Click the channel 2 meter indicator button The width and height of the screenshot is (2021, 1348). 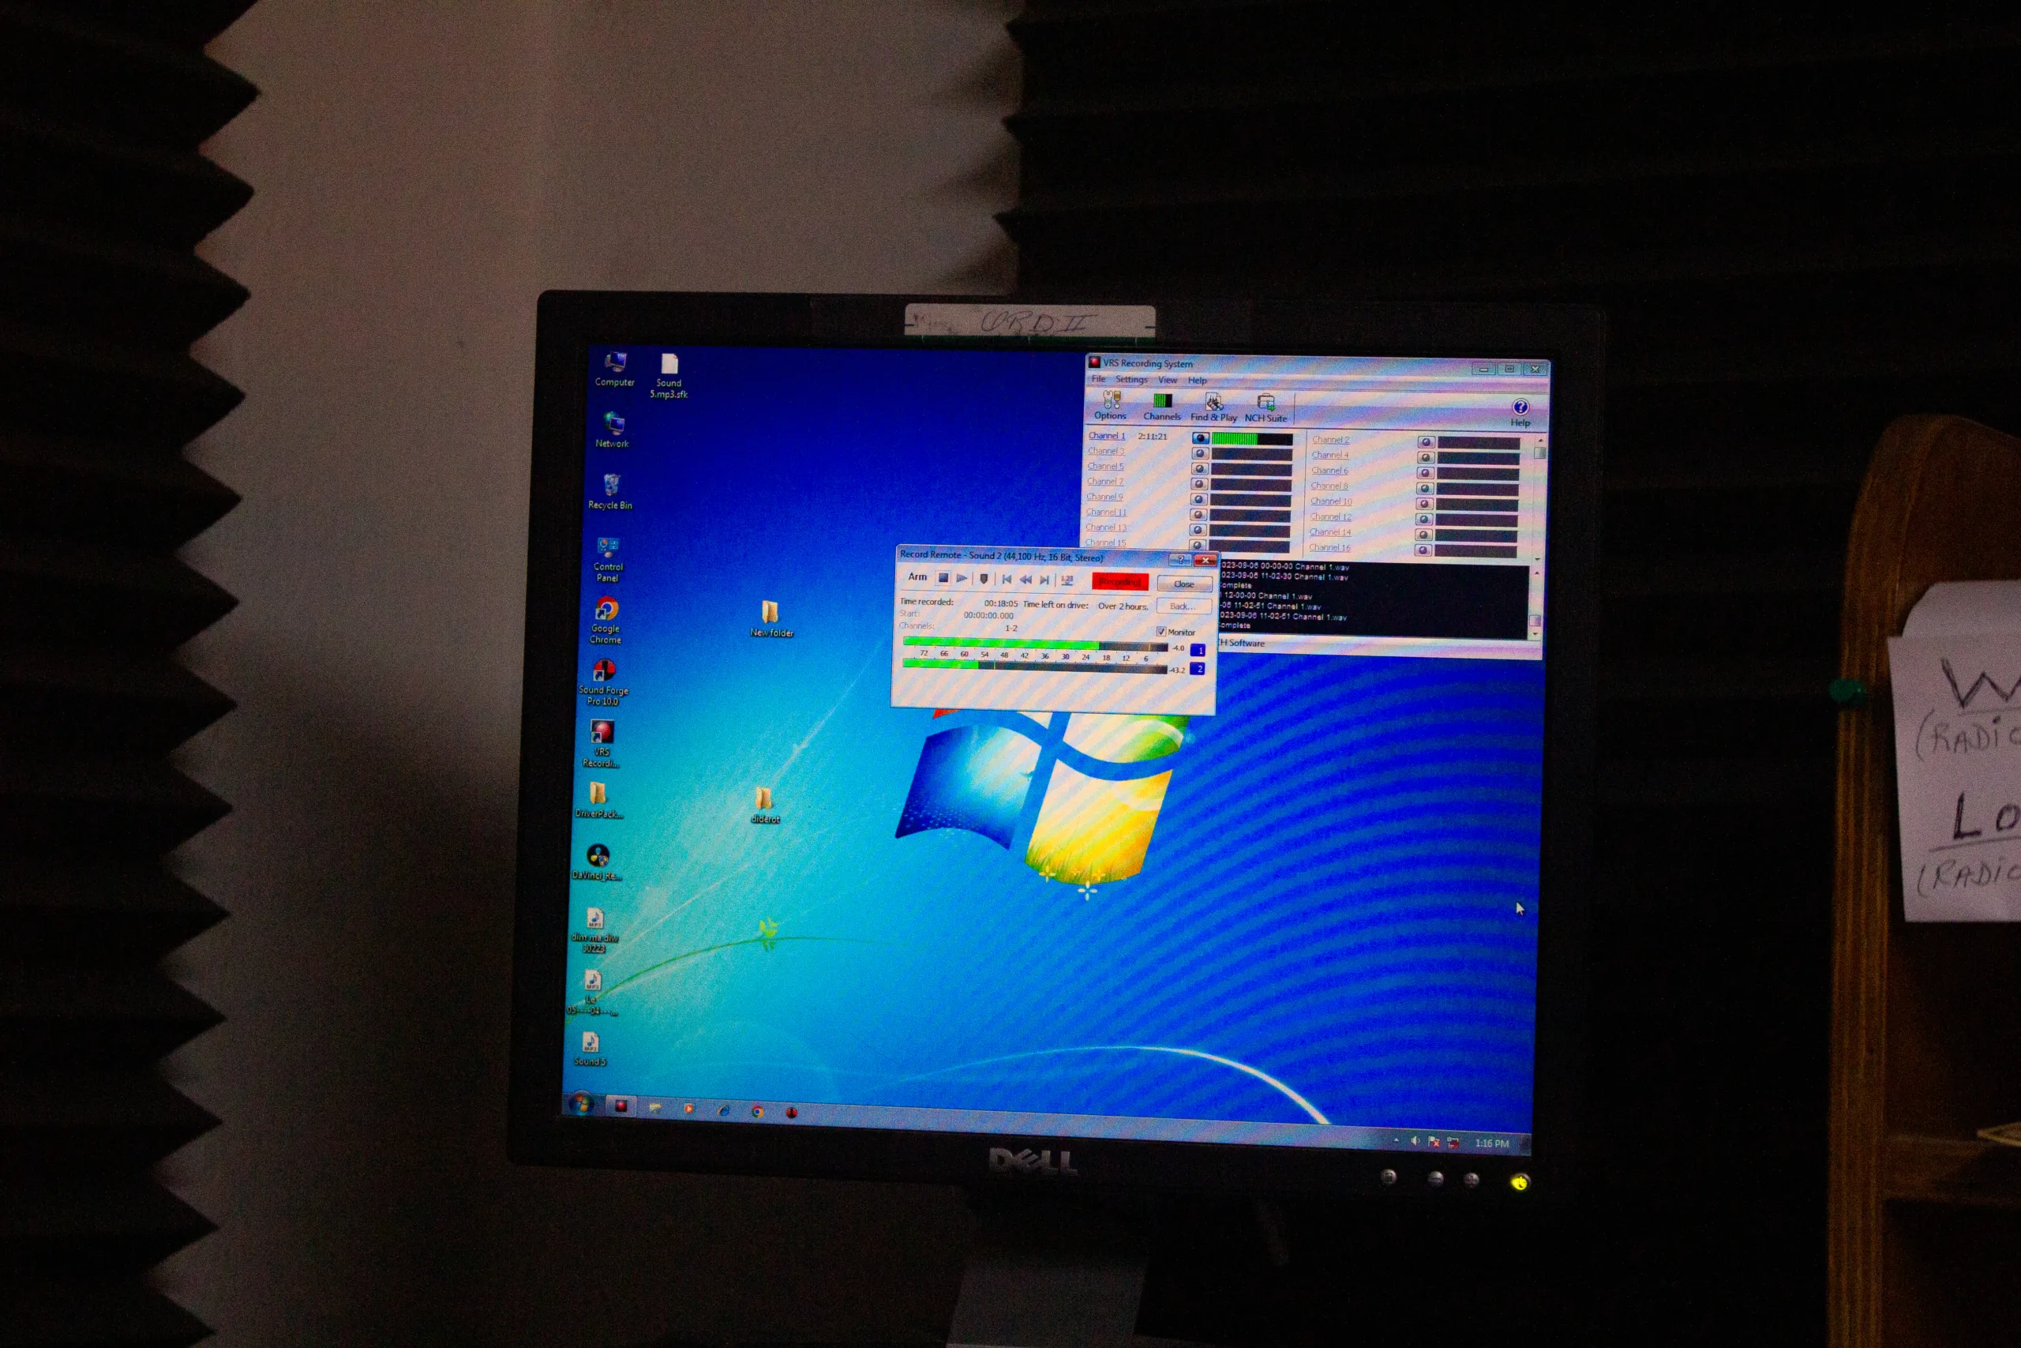click(1197, 669)
